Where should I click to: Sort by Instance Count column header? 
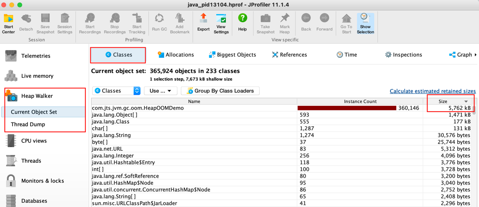pos(360,101)
